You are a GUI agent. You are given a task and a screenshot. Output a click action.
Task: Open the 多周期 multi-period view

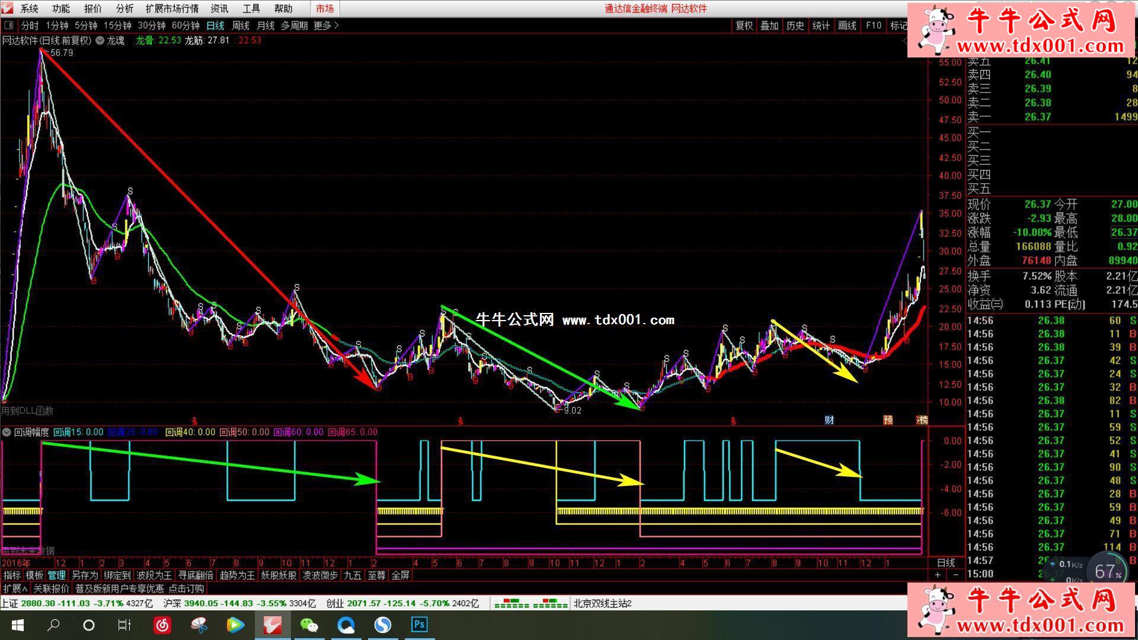point(294,25)
